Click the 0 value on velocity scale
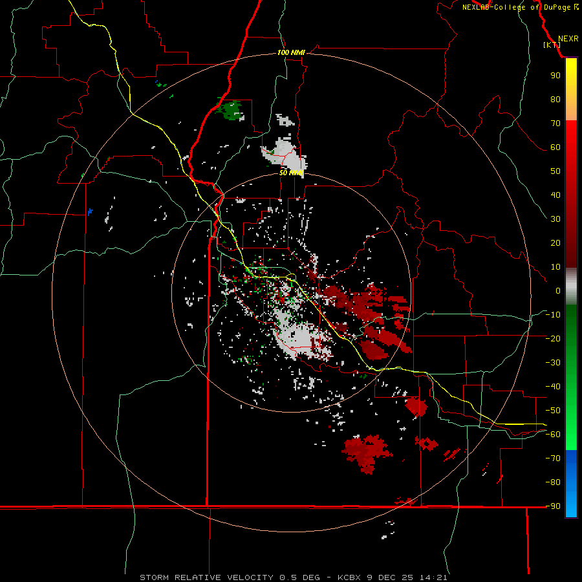 click(558, 290)
